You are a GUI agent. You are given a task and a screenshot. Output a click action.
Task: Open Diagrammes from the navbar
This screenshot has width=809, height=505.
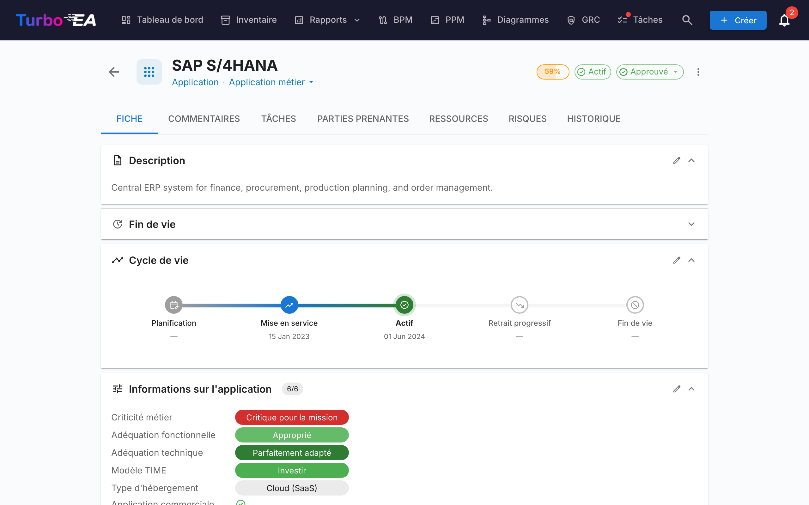(515, 20)
